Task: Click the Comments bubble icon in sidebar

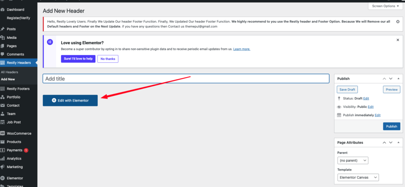Action: click(3, 54)
